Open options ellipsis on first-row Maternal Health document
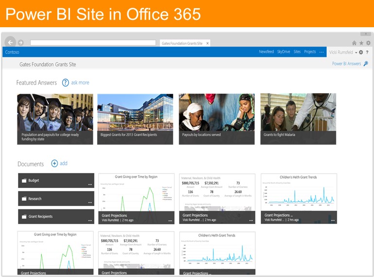Screen dimensions: 374x277 coord(251,221)
